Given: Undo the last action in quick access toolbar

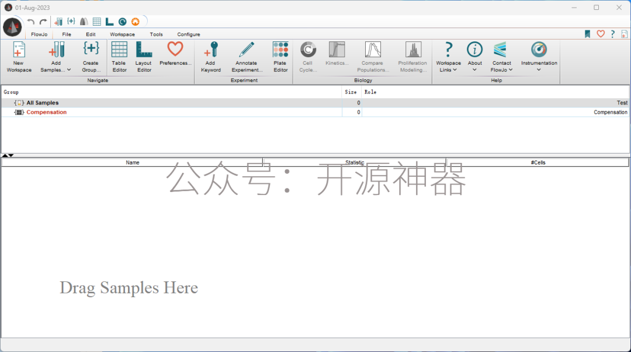Looking at the screenshot, I should click(31, 22).
